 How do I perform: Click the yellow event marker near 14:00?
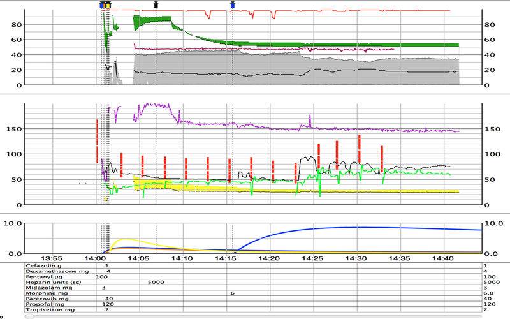tap(108, 5)
